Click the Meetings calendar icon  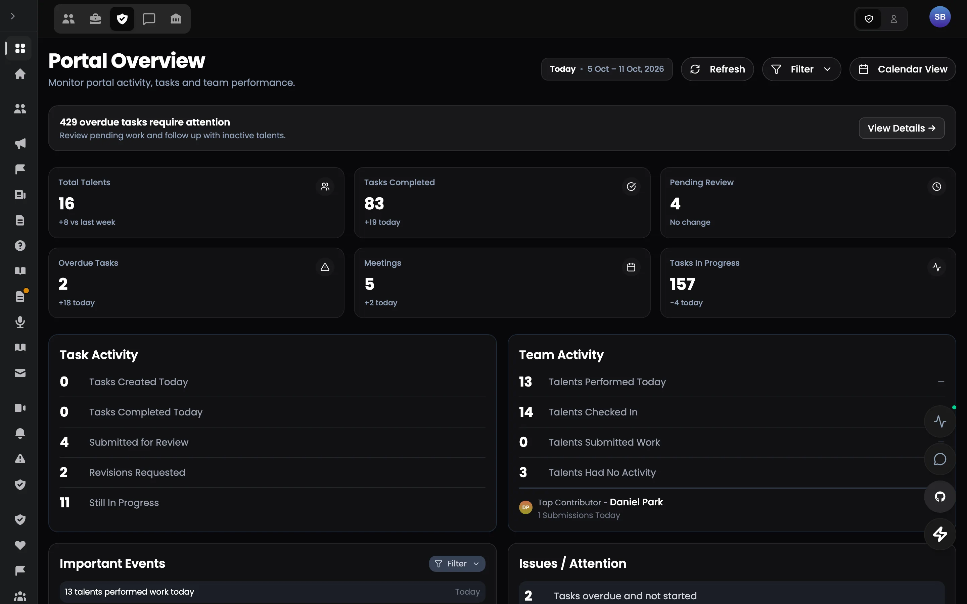point(631,267)
